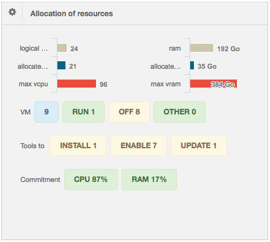Open the tools to INSTALL 1 badge
The width and height of the screenshot is (270, 242).
[x=78, y=146]
